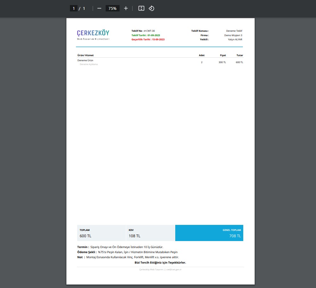Click the zoom in plus icon

[126, 8]
